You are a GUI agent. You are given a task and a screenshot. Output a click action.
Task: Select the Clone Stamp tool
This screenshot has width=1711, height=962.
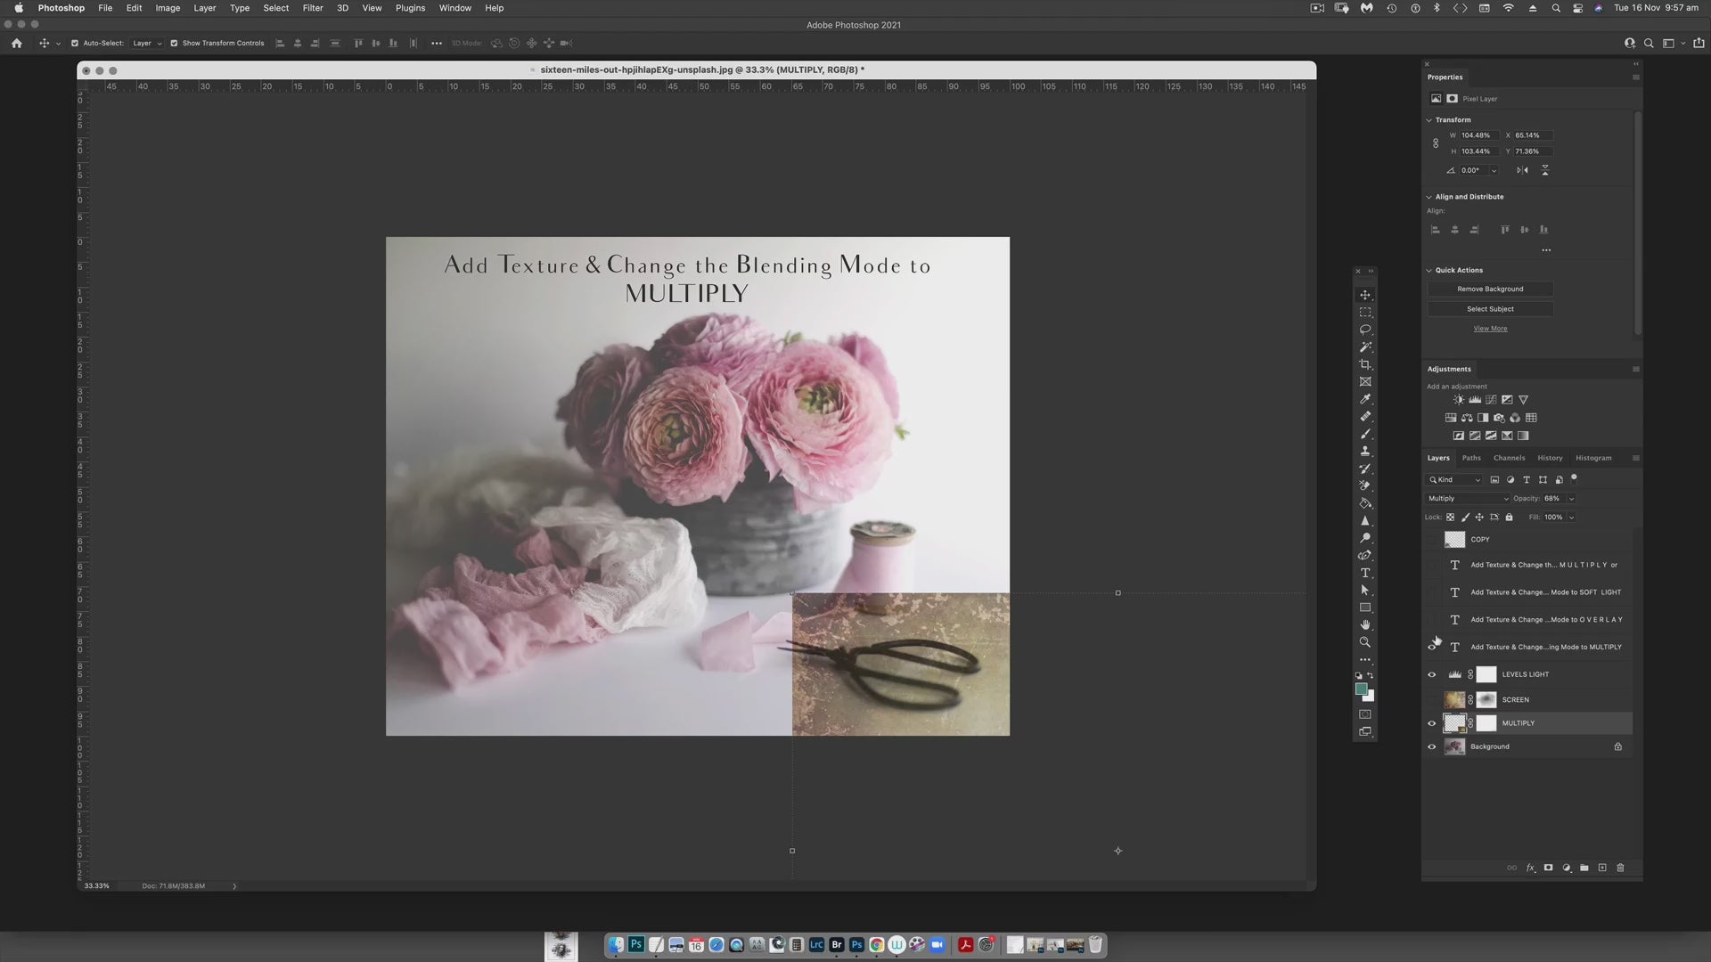point(1364,451)
